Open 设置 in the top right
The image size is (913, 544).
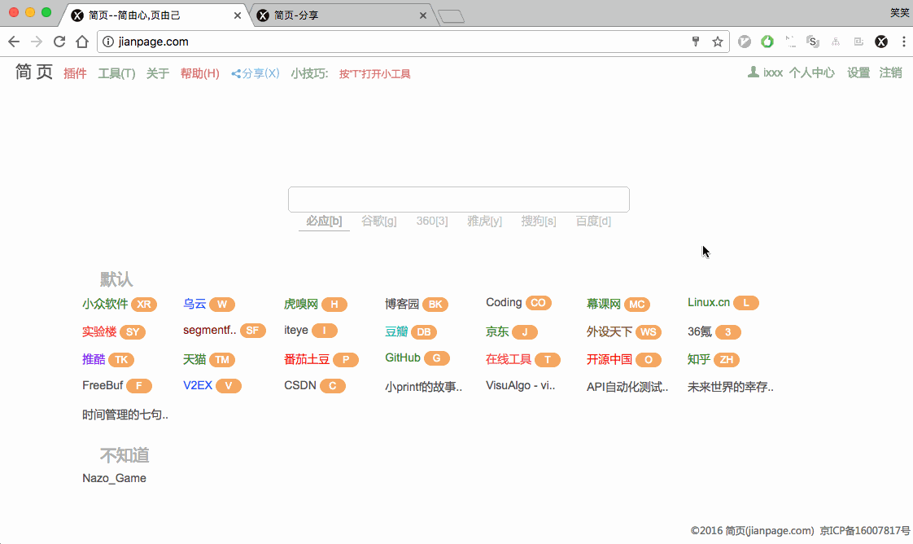pyautogui.click(x=858, y=72)
